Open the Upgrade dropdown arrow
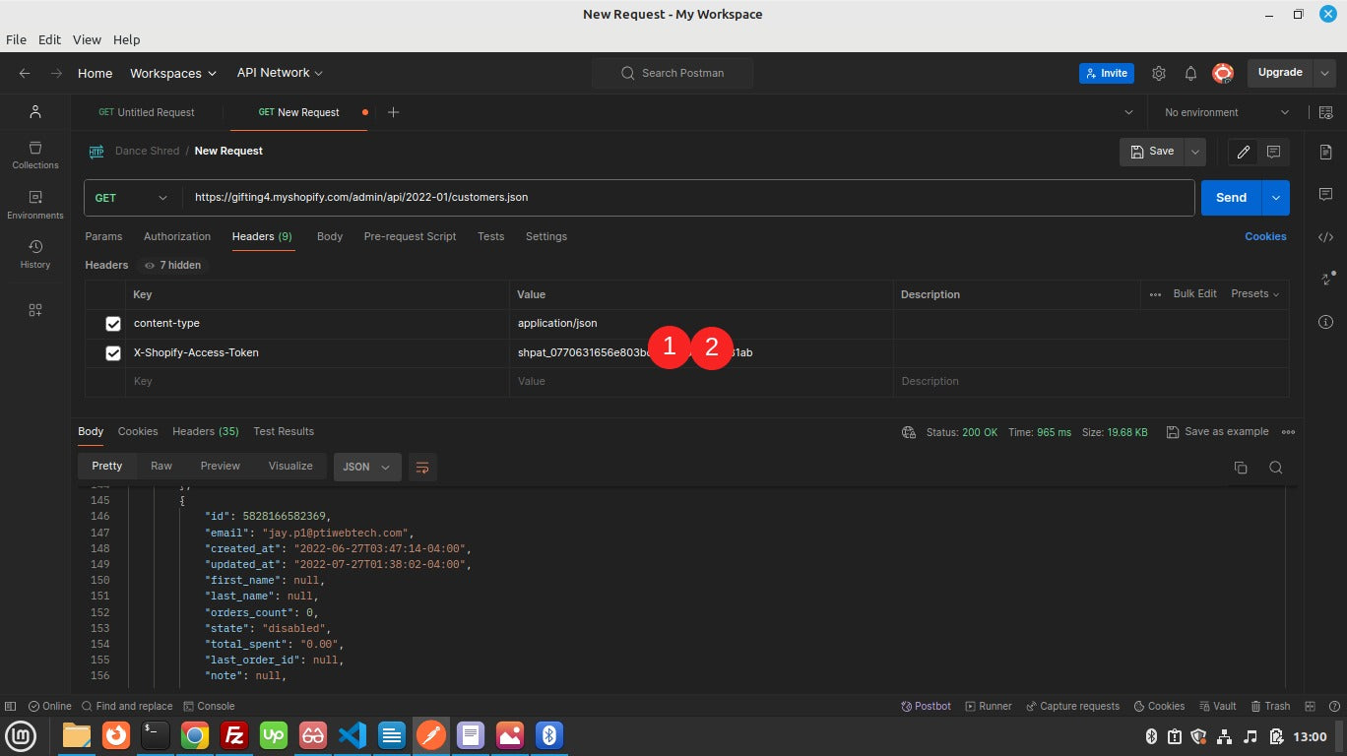 1324,73
